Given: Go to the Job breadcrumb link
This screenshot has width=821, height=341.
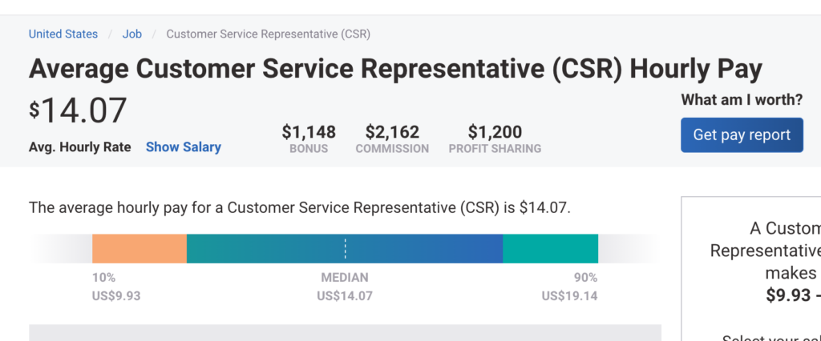Looking at the screenshot, I should (x=132, y=34).
